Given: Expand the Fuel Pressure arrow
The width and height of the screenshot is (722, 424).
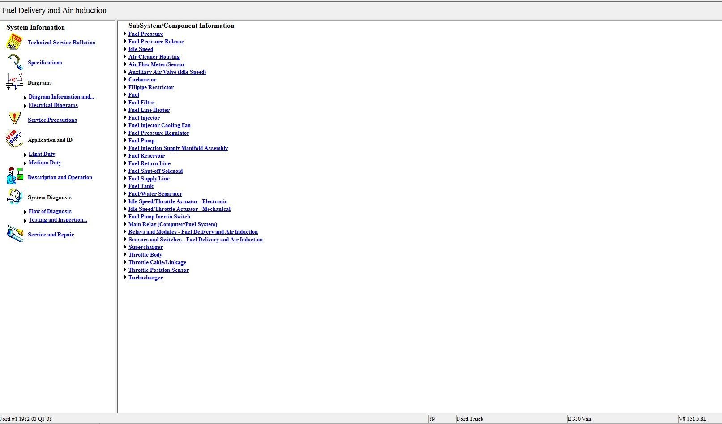Looking at the screenshot, I should coord(125,34).
